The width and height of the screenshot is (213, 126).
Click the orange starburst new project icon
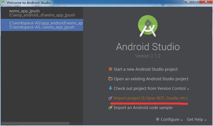point(110,69)
